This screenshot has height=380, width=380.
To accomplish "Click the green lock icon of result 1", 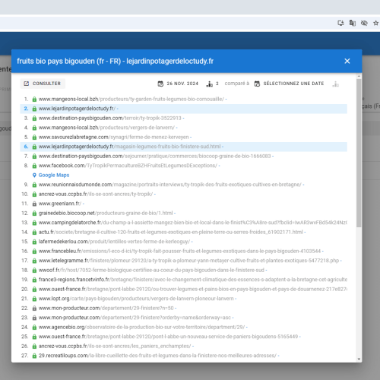I will (x=34, y=100).
